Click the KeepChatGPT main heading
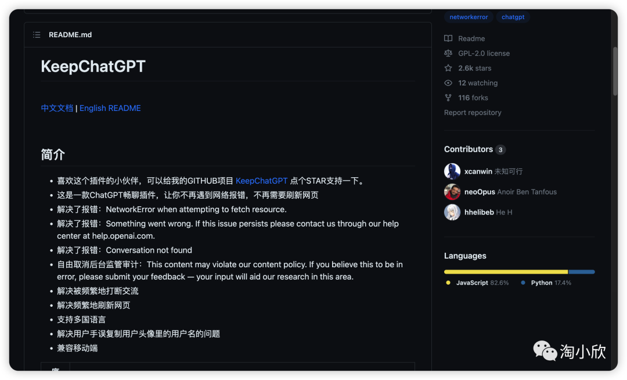The image size is (627, 380). coord(93,66)
